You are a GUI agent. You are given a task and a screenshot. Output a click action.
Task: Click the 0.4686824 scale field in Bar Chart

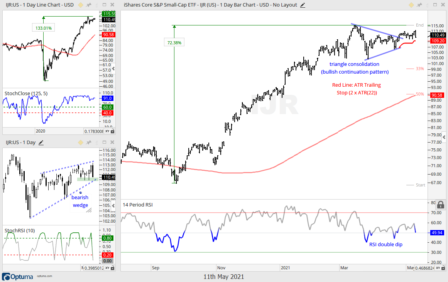pos(424,268)
